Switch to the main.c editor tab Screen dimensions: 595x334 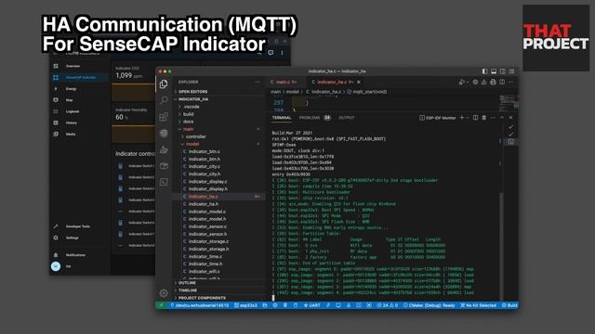(x=283, y=82)
